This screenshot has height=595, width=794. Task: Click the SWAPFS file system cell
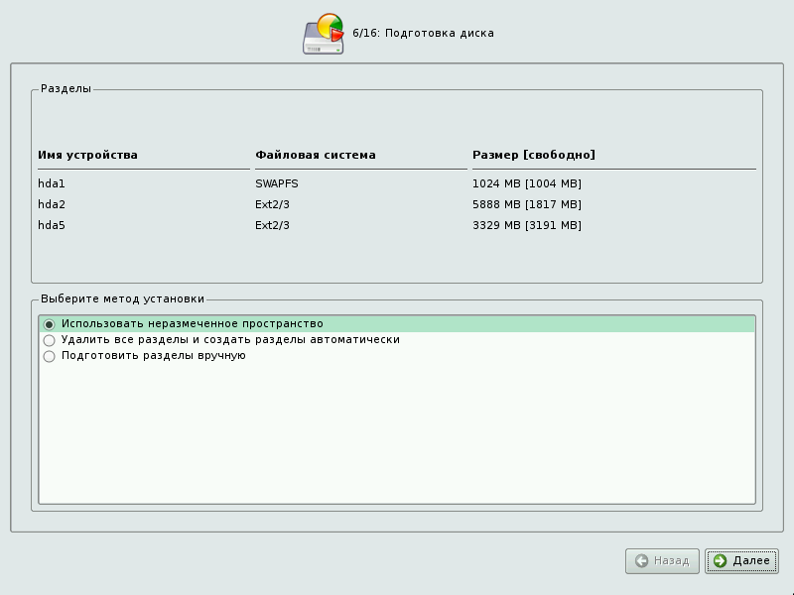pyautogui.click(x=276, y=183)
